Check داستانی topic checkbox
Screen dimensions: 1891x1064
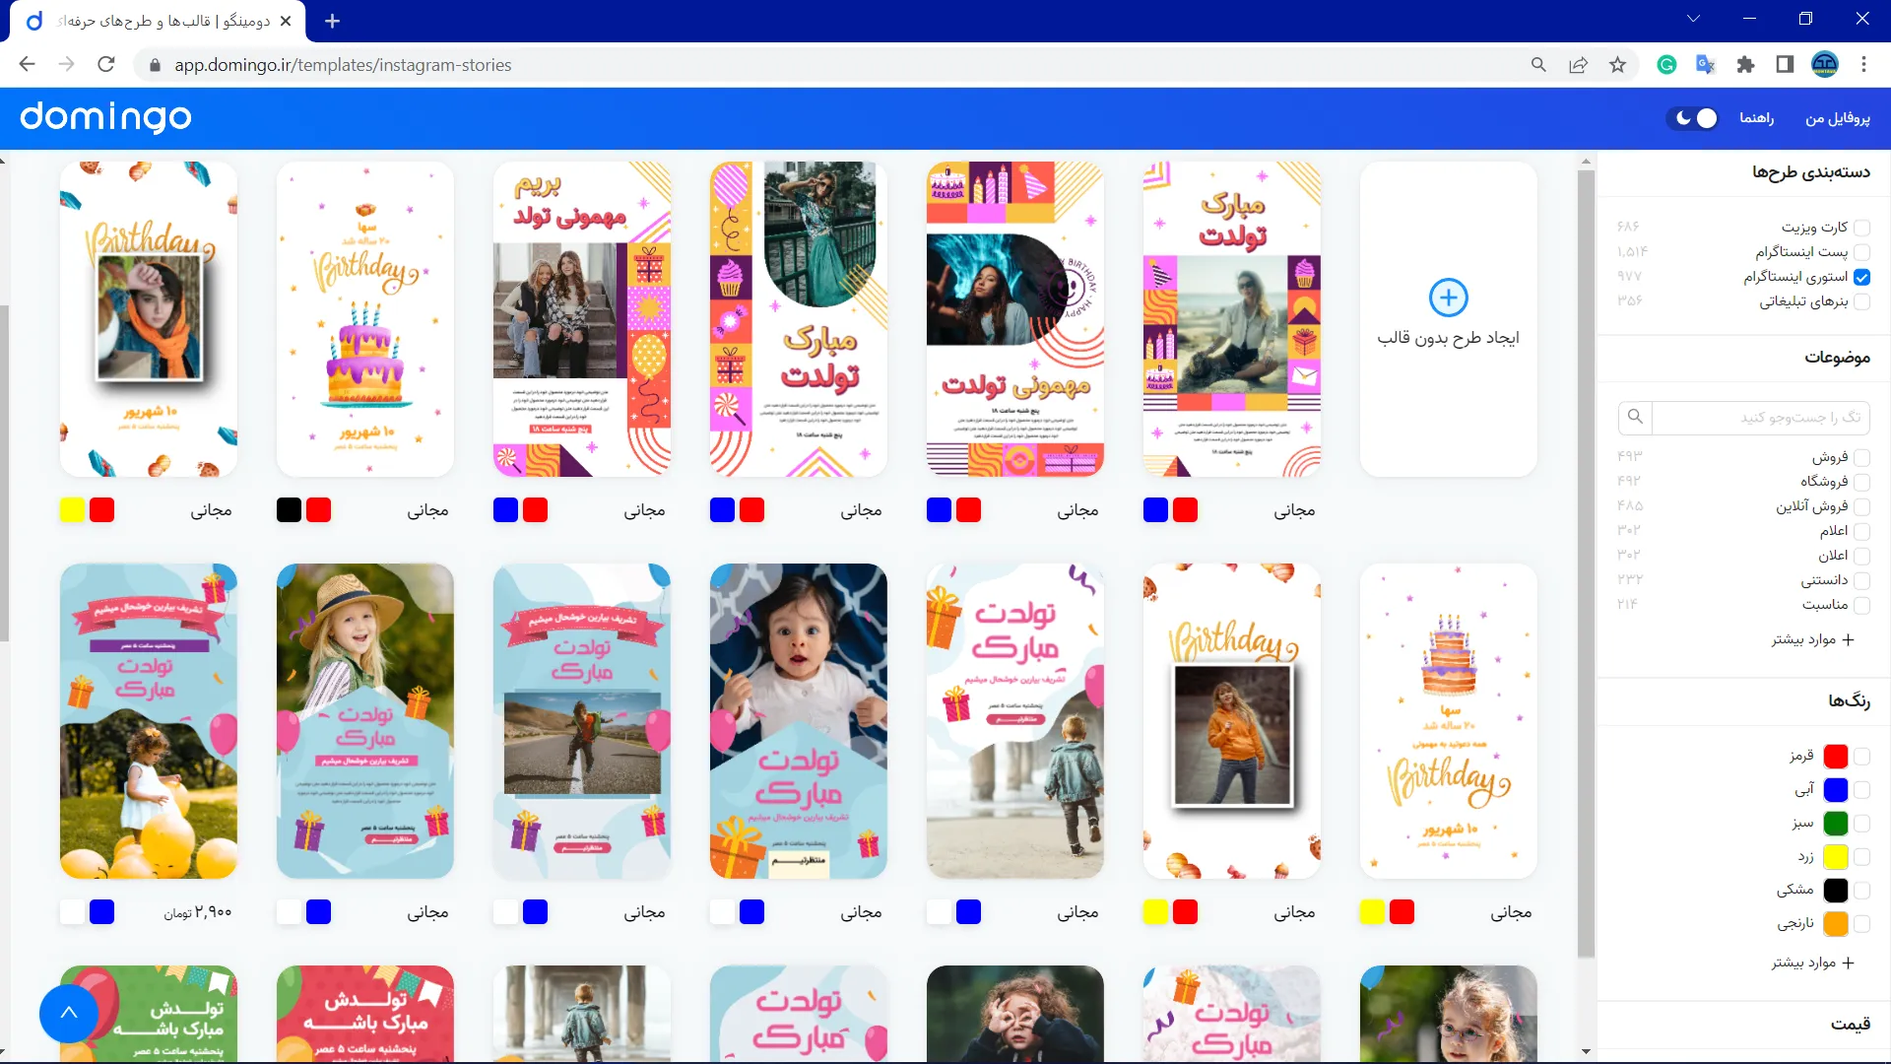(1861, 580)
